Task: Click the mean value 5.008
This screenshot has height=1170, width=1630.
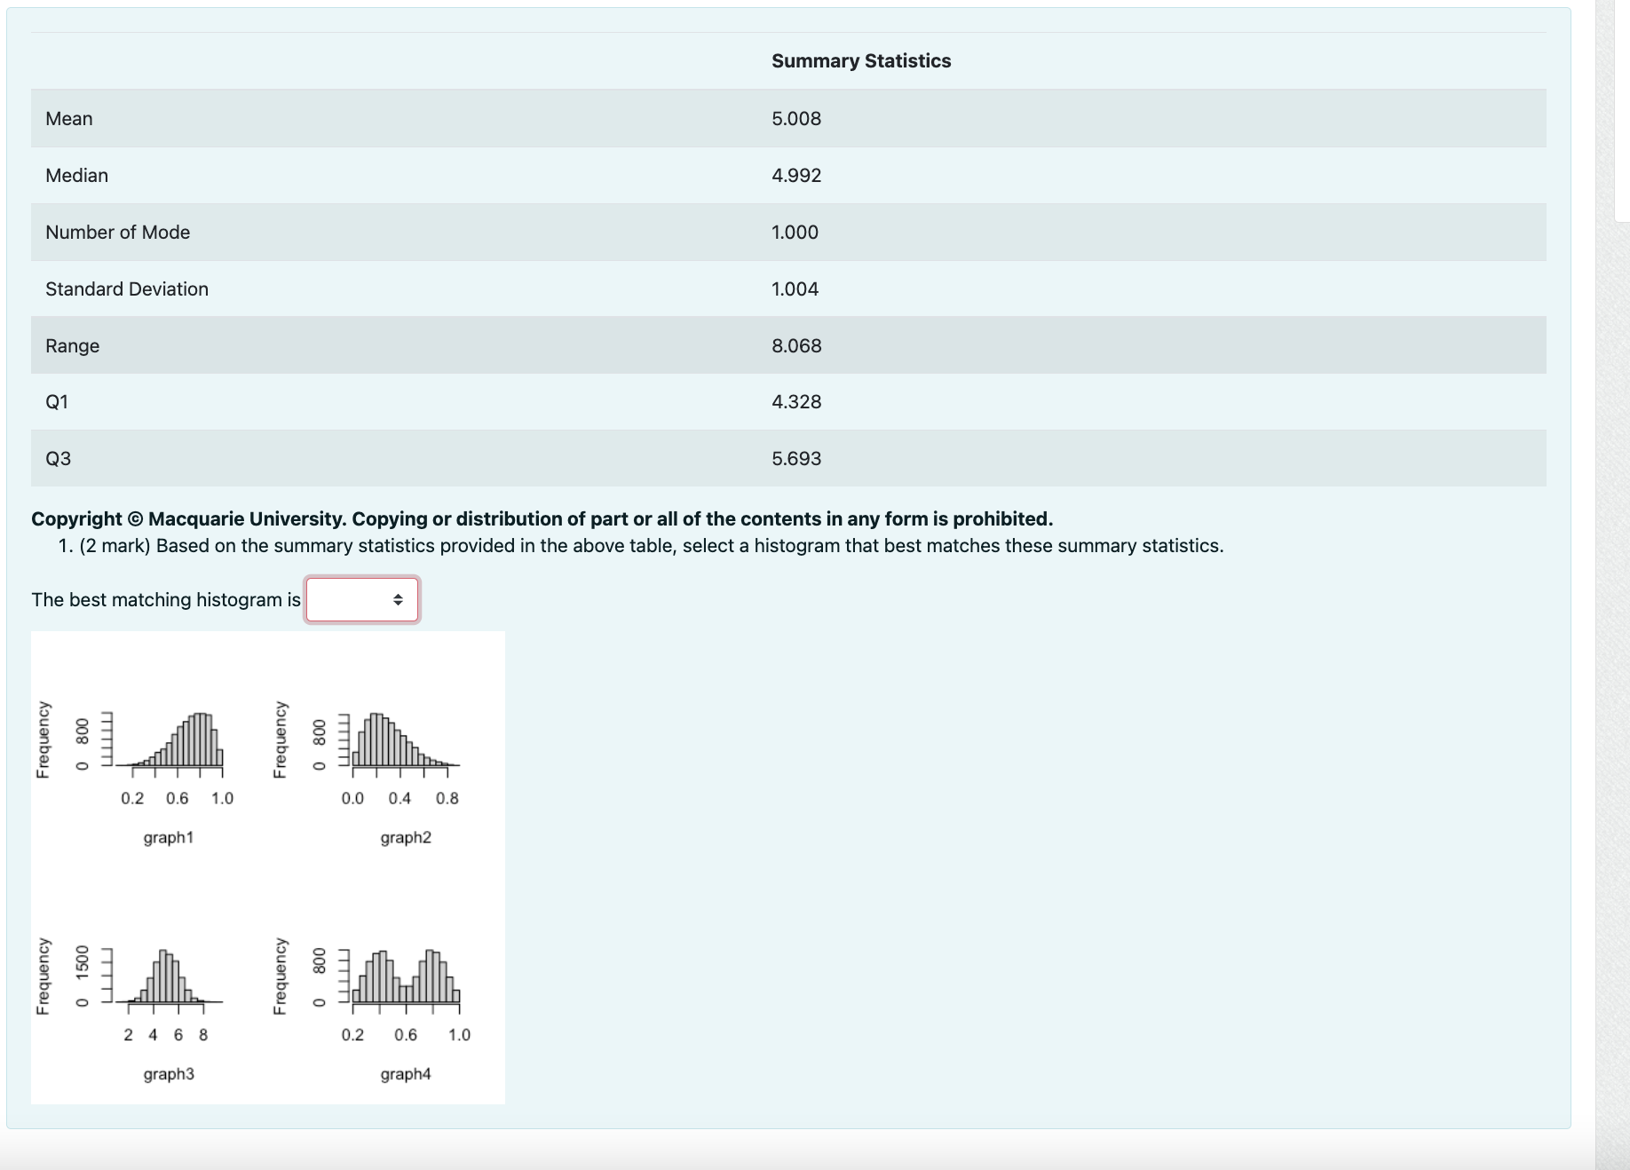Action: [796, 119]
